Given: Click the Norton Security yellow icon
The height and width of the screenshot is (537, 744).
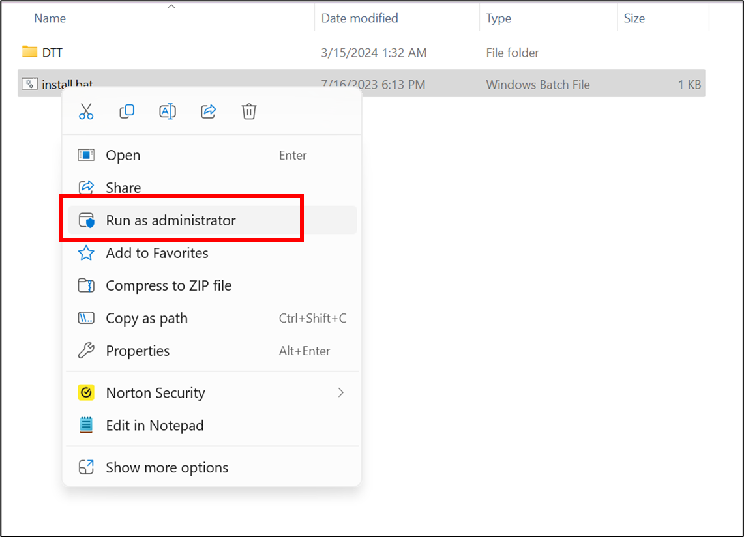Looking at the screenshot, I should [x=86, y=393].
